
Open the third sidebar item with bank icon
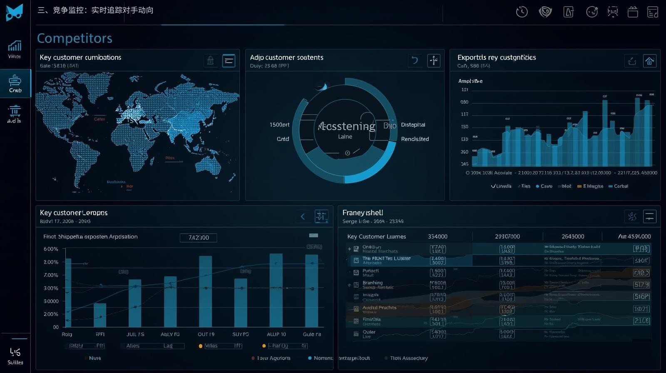pos(14,114)
